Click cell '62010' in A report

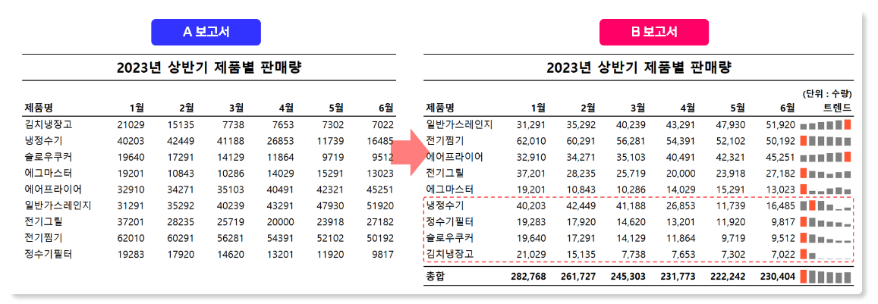[131, 238]
